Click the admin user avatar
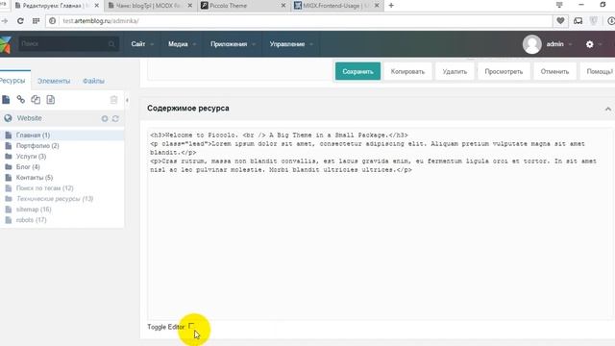This screenshot has height=346, width=615. [x=531, y=44]
